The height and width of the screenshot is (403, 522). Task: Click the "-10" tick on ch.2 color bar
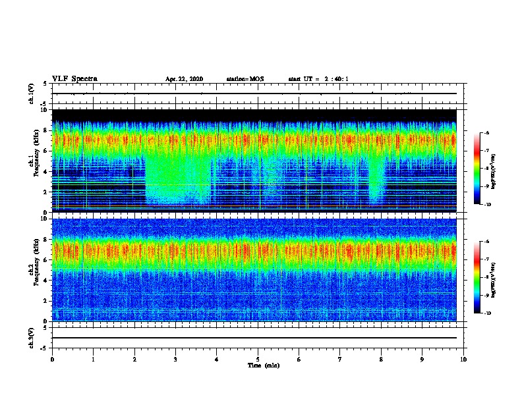pos(487,313)
